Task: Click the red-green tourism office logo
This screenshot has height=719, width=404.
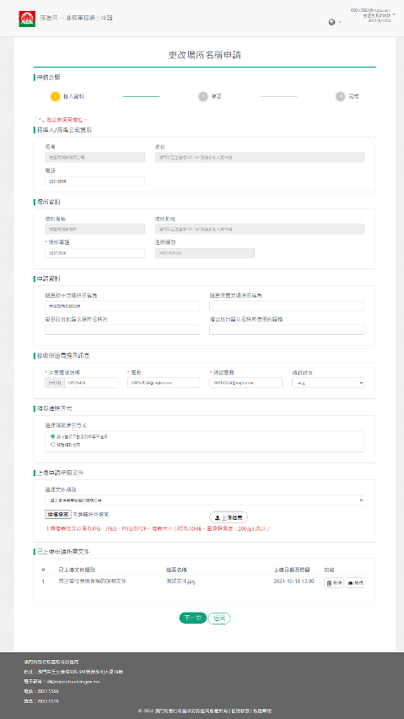Action: 27,19
